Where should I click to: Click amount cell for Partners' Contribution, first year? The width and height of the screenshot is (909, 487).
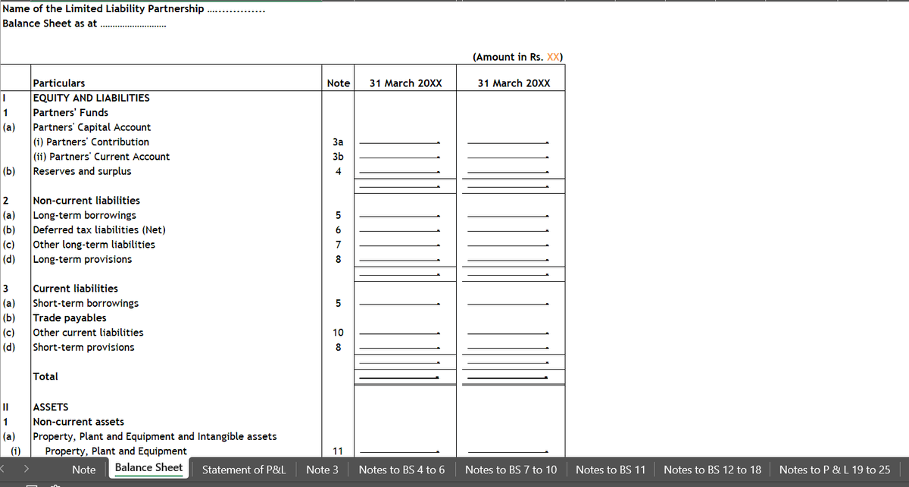[x=405, y=142]
